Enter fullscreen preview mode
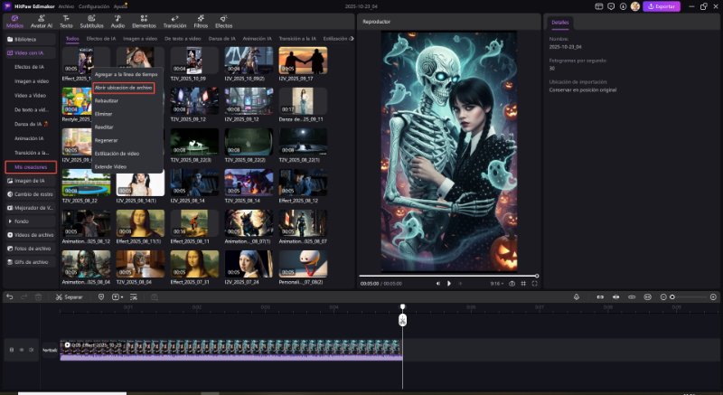 534,284
